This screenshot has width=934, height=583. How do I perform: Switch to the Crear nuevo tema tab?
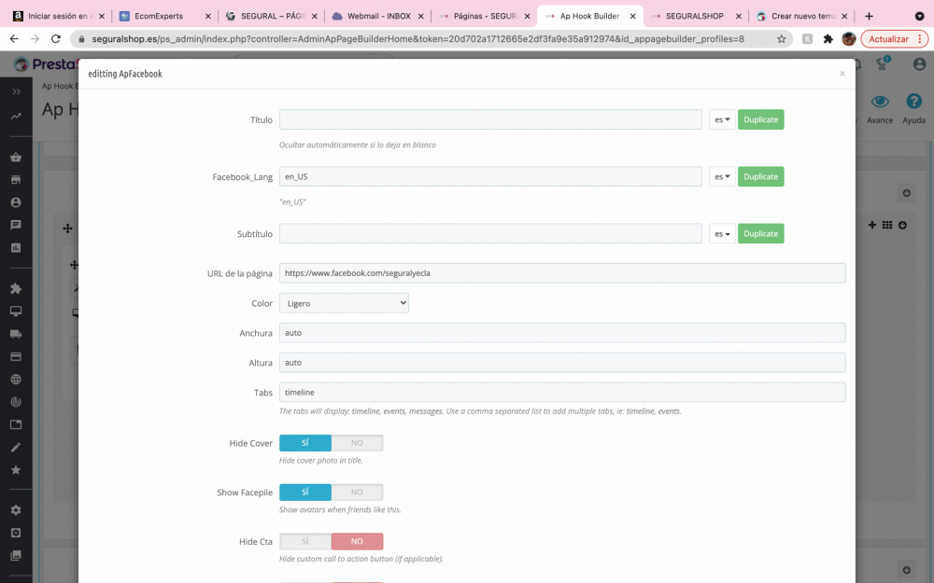pyautogui.click(x=803, y=16)
